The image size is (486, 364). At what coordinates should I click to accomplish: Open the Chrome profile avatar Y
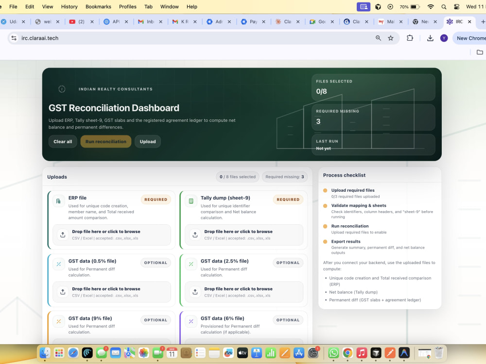[444, 38]
